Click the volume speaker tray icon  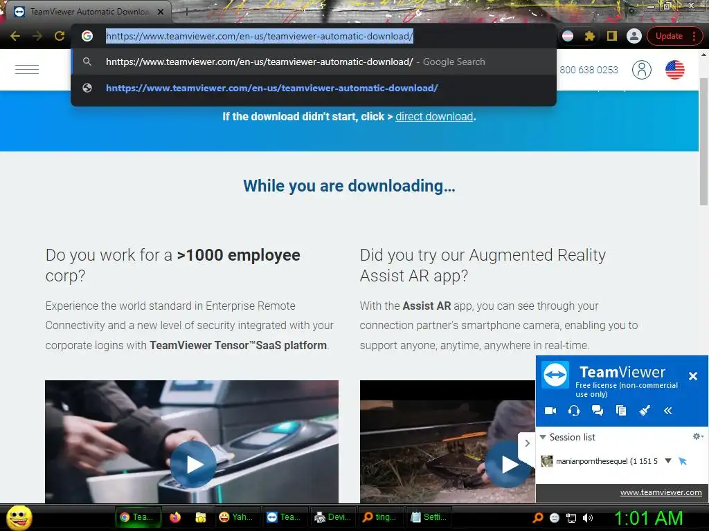pos(588,518)
